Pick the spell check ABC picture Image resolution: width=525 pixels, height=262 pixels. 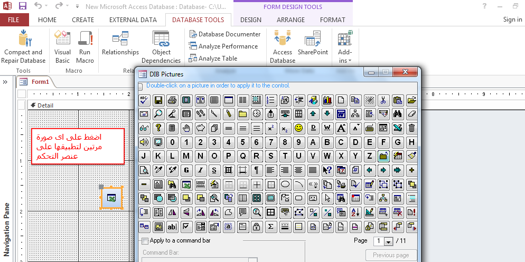(x=144, y=100)
